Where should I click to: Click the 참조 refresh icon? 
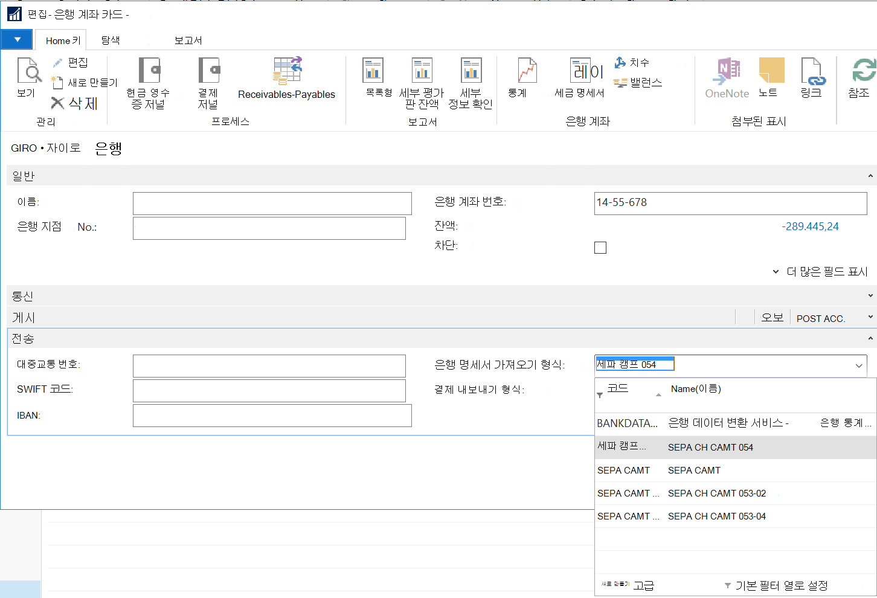(x=864, y=70)
